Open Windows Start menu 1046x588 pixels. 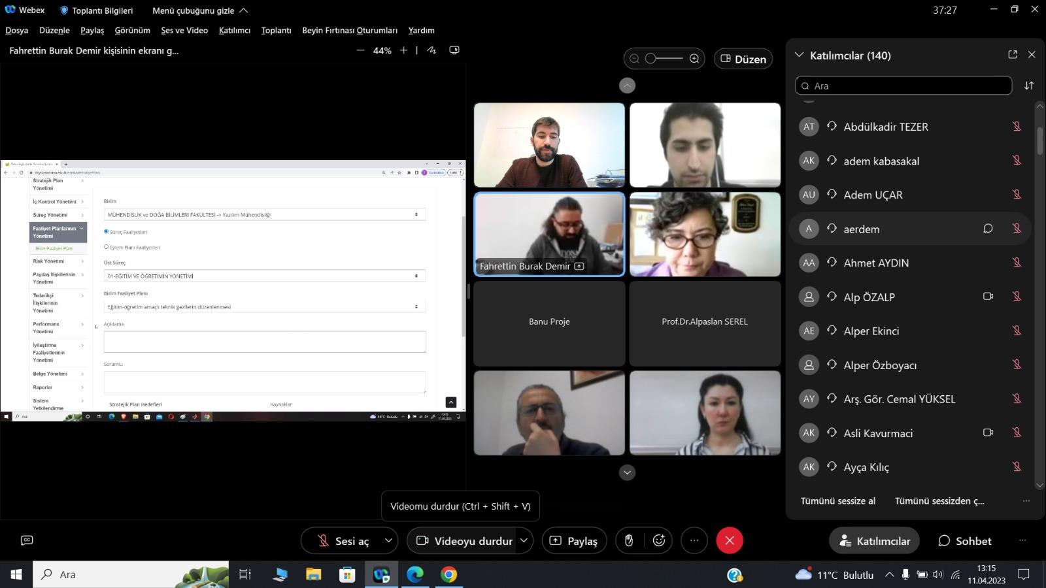click(x=16, y=575)
